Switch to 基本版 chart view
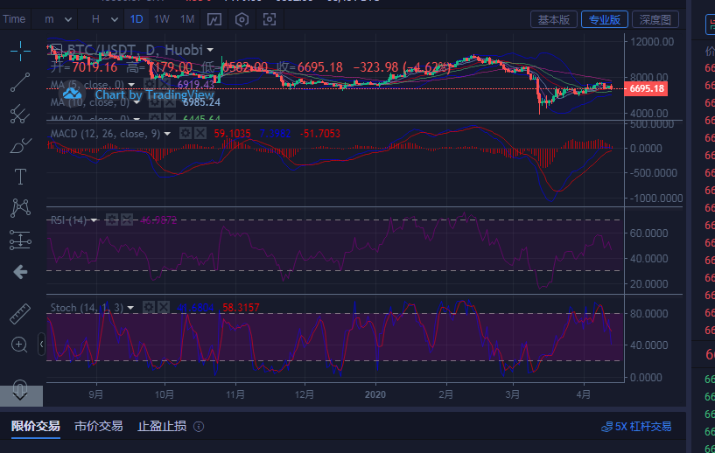This screenshot has width=715, height=453. coord(554,19)
